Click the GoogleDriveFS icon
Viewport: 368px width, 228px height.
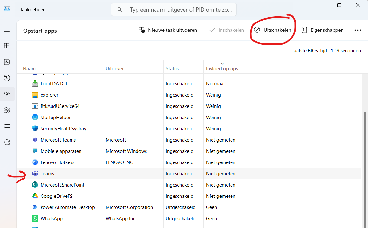(35, 196)
